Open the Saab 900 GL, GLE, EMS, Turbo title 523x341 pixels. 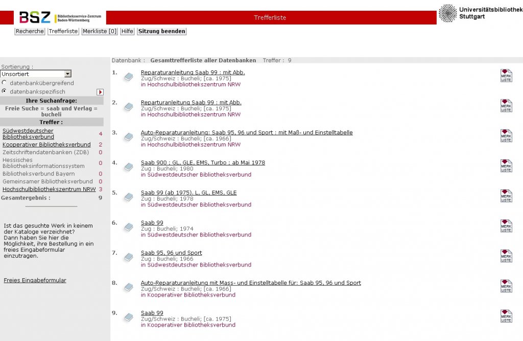203,163
